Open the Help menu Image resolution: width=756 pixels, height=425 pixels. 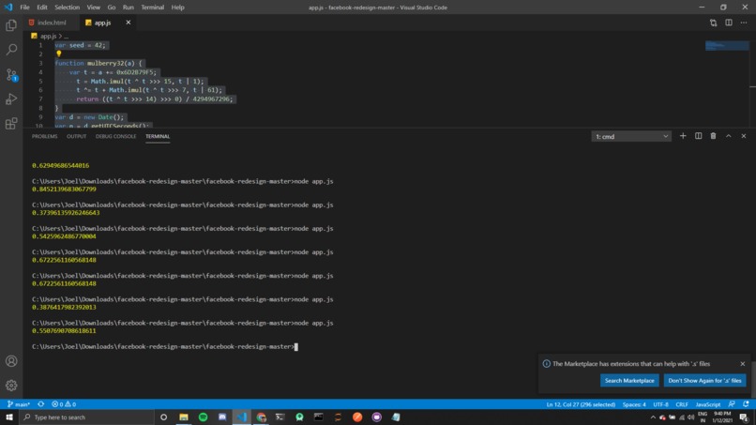pyautogui.click(x=178, y=8)
